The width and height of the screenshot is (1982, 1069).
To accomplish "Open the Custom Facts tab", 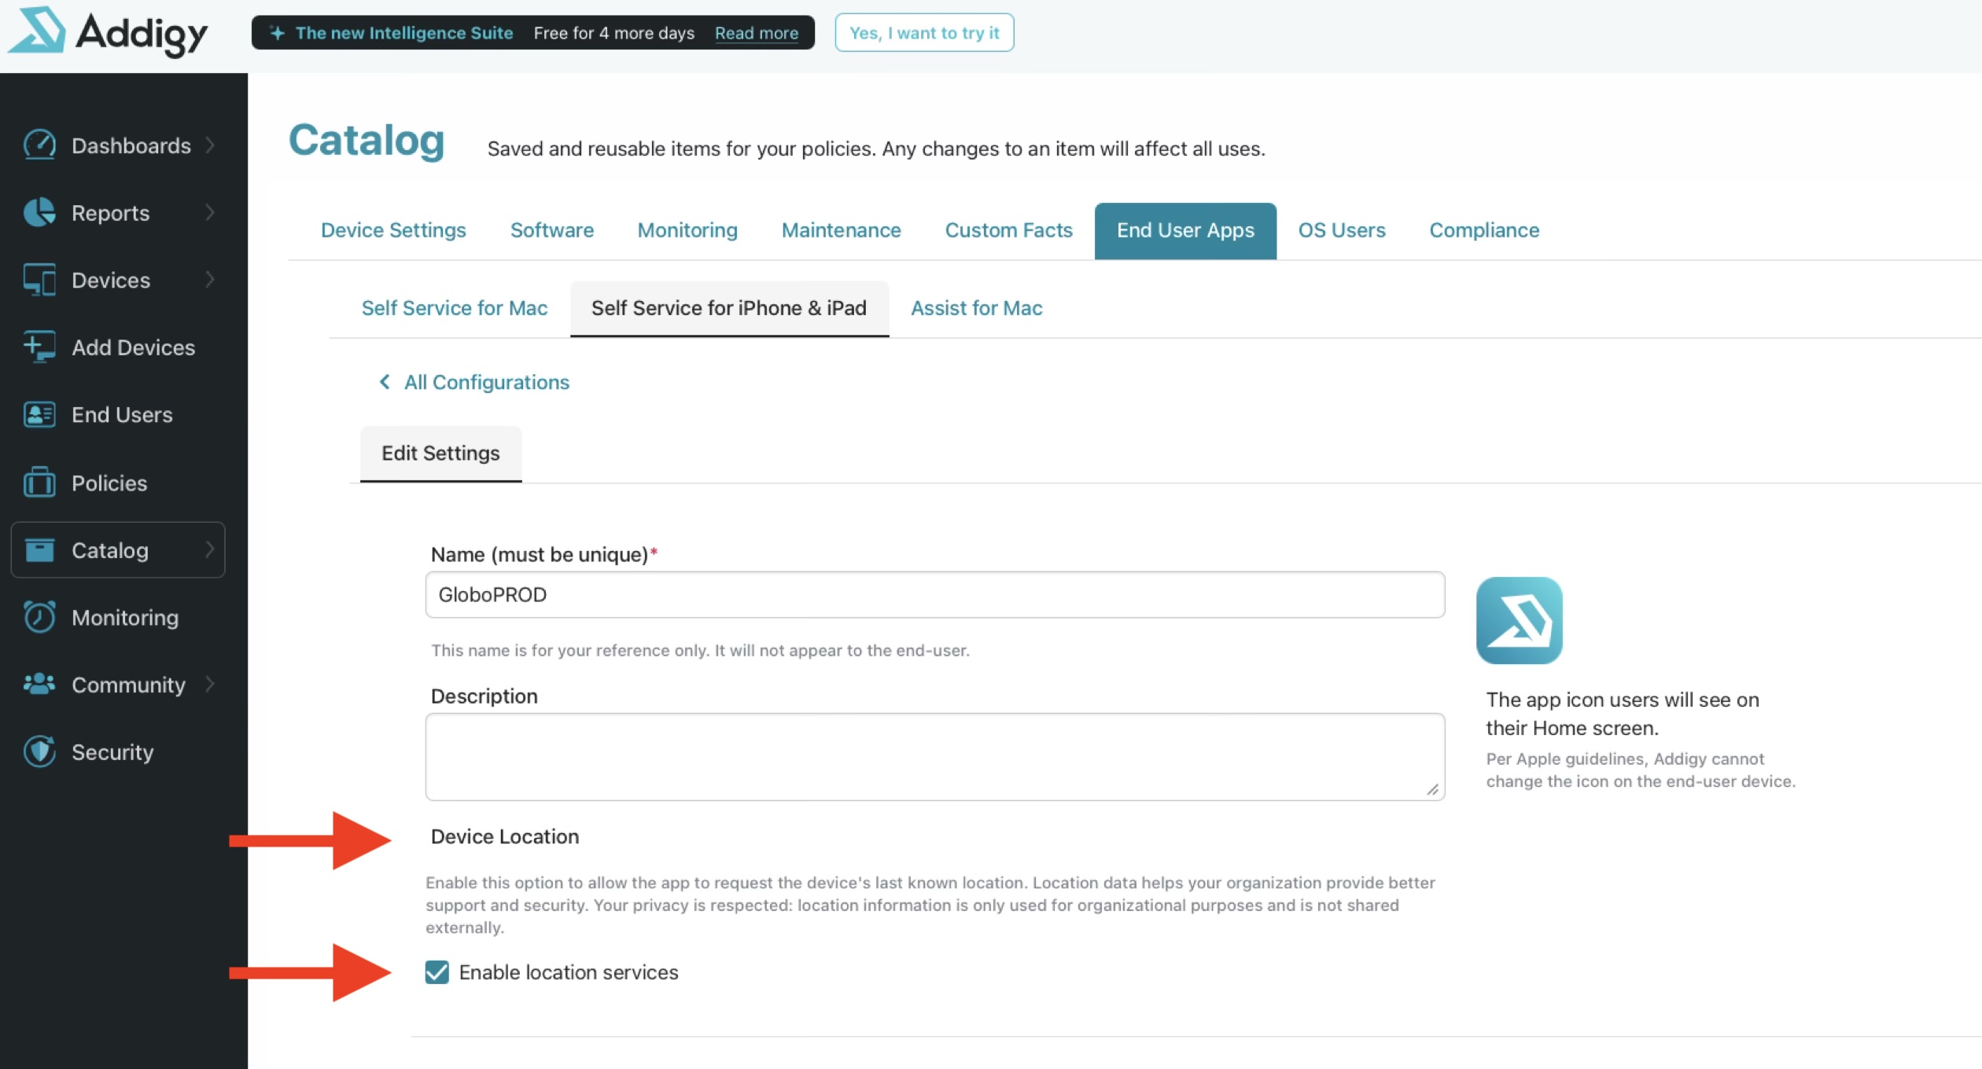I will (x=1009, y=230).
